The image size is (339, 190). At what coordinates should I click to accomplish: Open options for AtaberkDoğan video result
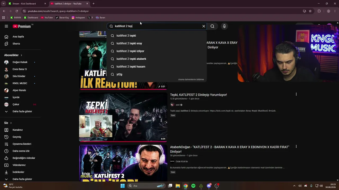pyautogui.click(x=296, y=146)
